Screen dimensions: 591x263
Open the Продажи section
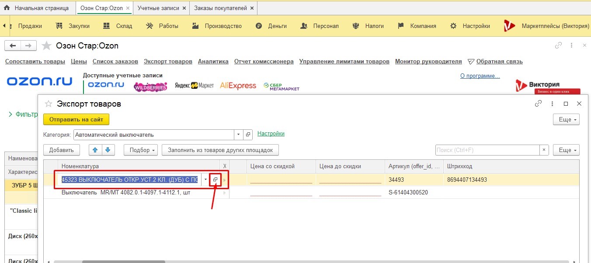coord(30,26)
